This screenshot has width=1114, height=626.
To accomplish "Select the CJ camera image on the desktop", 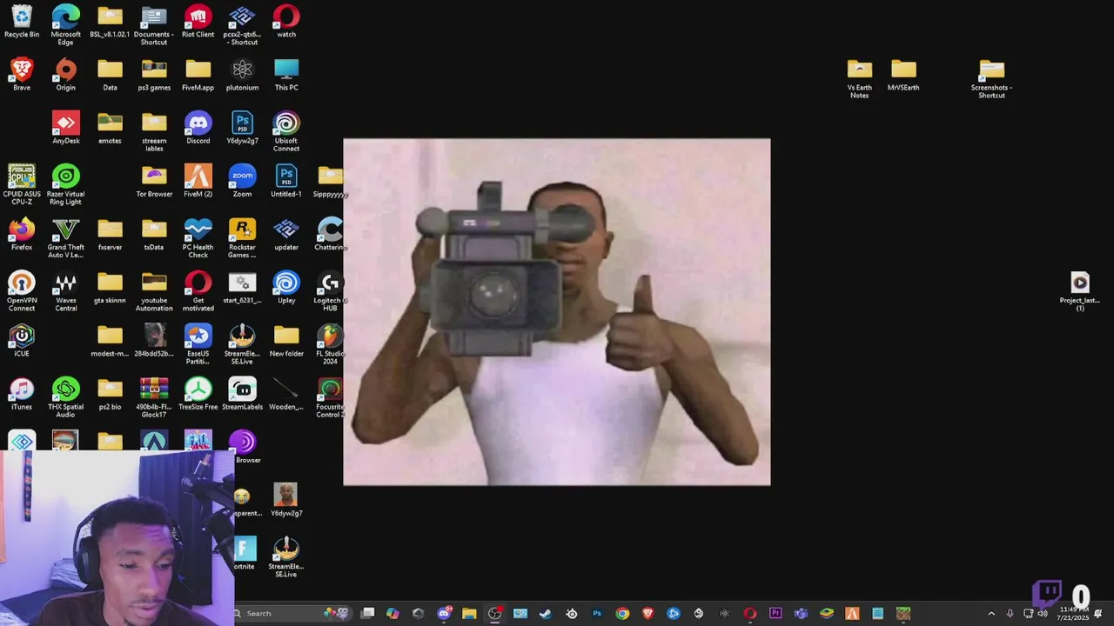I will click(x=557, y=311).
